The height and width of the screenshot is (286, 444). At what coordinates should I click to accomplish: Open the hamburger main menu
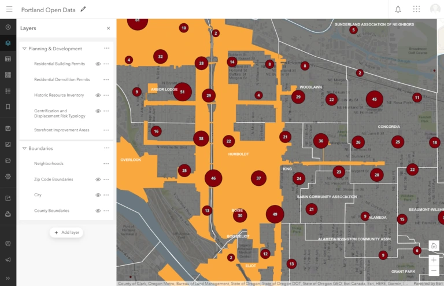pos(9,9)
